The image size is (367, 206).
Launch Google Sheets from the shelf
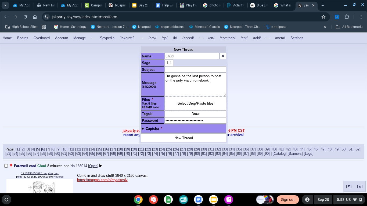168,200
